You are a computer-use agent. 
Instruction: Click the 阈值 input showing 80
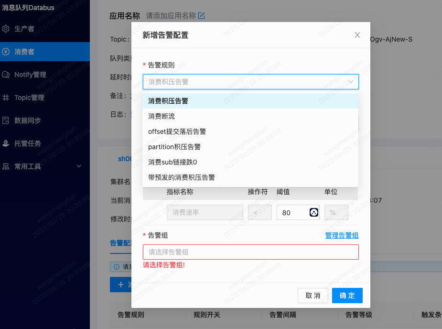298,212
